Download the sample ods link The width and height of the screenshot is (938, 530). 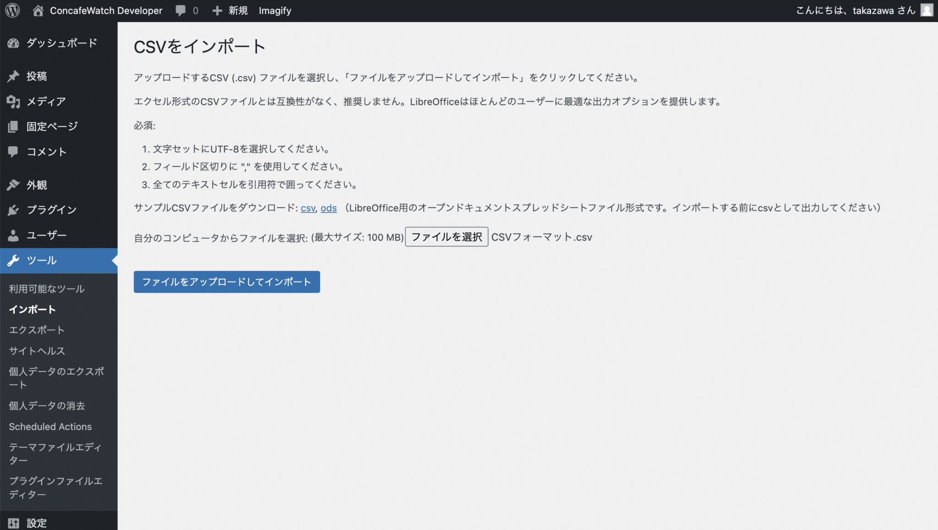pyautogui.click(x=328, y=208)
